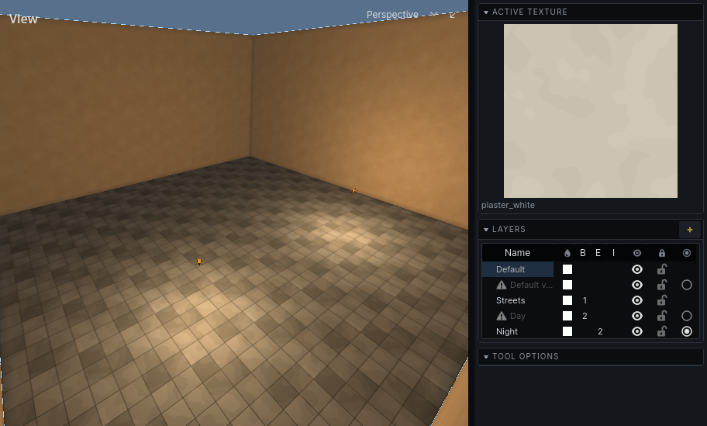707x426 pixels.
Task: Open the Default layer color swatch
Action: (567, 269)
